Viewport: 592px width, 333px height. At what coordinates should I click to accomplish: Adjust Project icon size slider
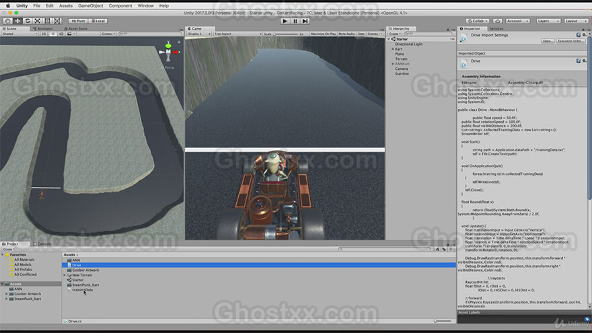(x=442, y=322)
